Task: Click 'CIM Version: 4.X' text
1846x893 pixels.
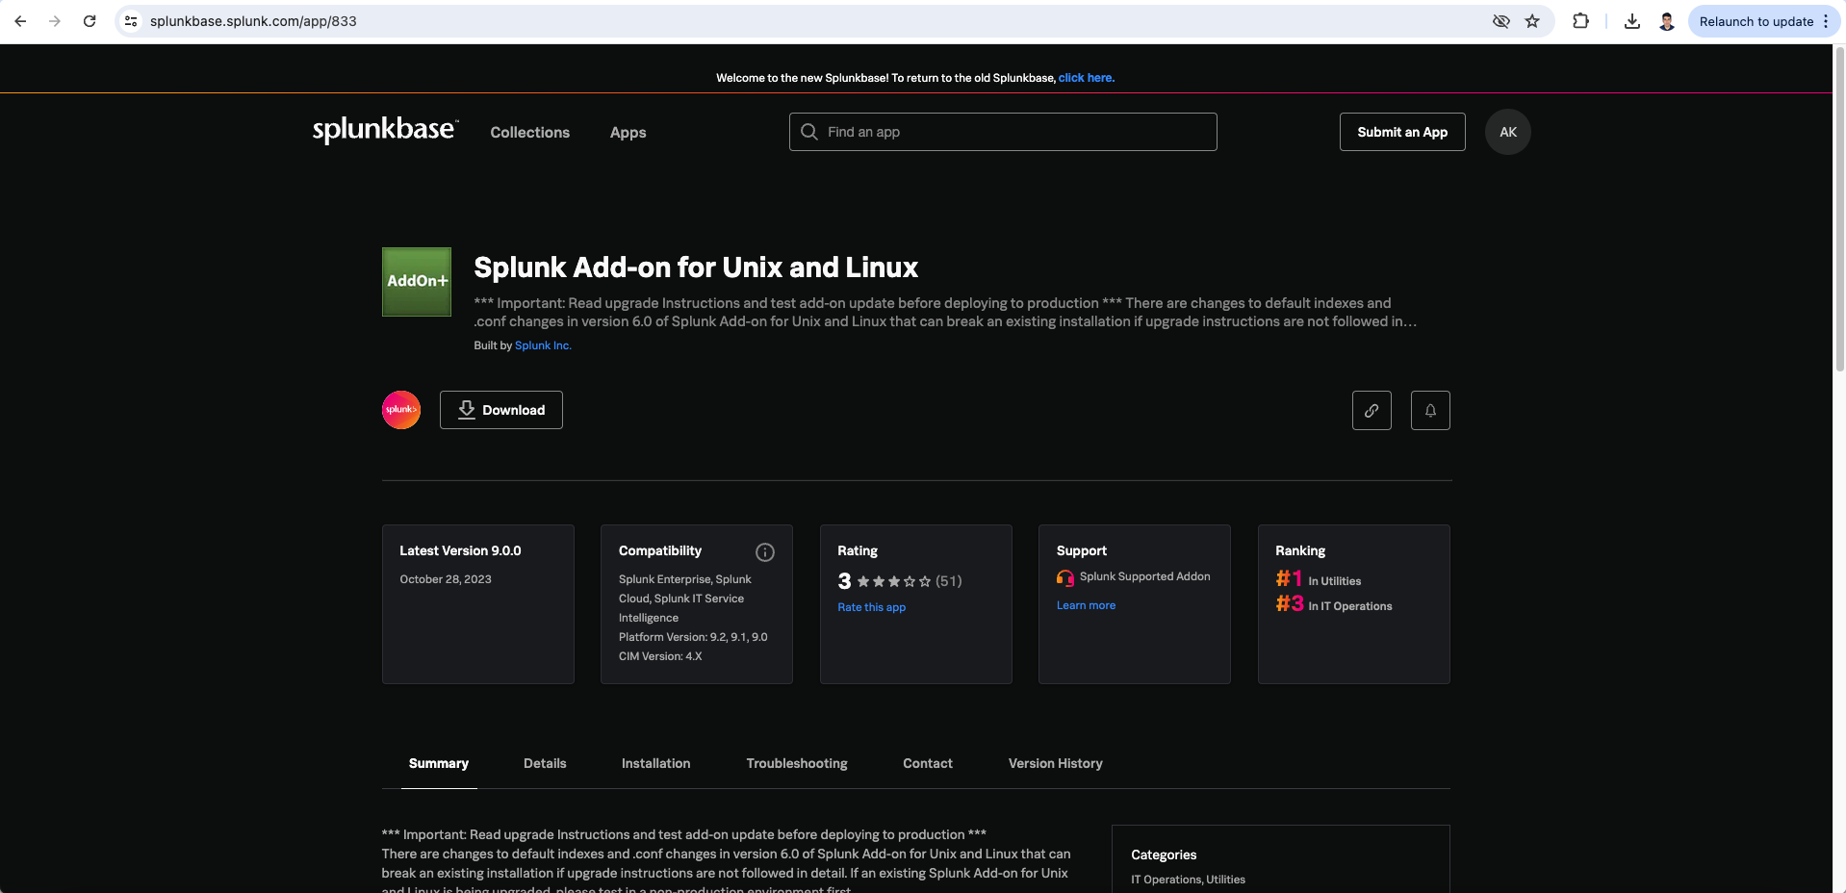Action: 660,656
